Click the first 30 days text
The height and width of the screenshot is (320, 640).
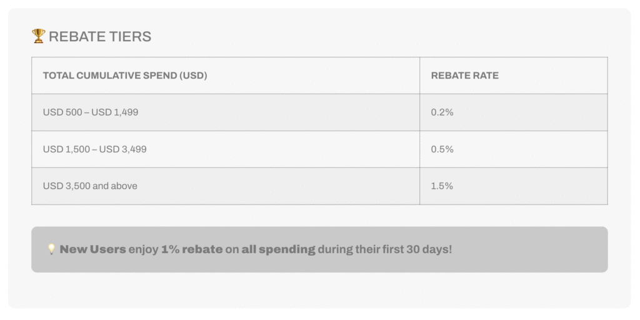(417, 250)
